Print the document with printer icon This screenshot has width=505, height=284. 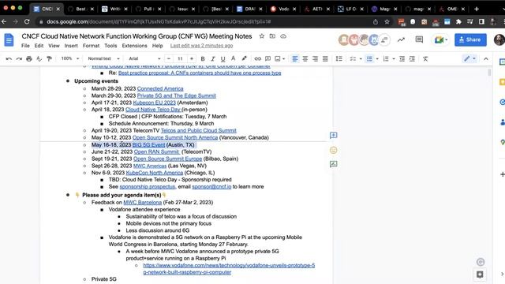pos(29,58)
